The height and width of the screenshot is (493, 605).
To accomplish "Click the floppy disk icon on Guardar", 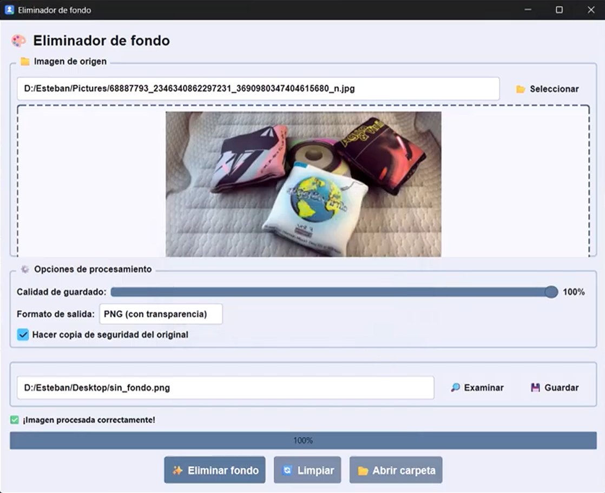I will [x=535, y=388].
